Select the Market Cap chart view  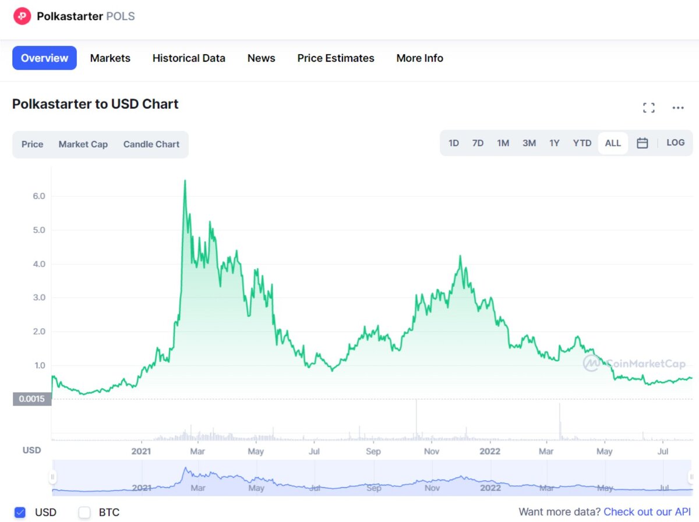point(83,144)
